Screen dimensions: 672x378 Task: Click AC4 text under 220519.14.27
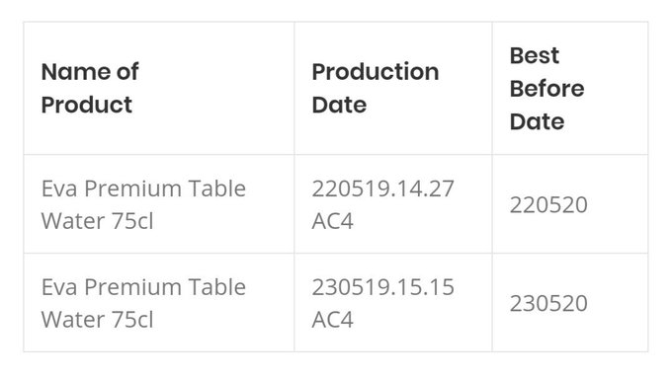(333, 221)
